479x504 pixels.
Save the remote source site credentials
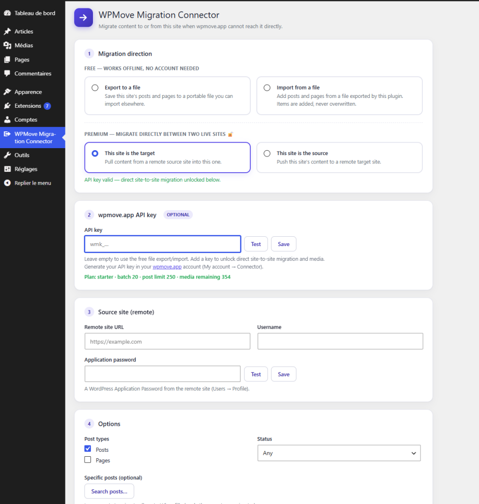[284, 375]
